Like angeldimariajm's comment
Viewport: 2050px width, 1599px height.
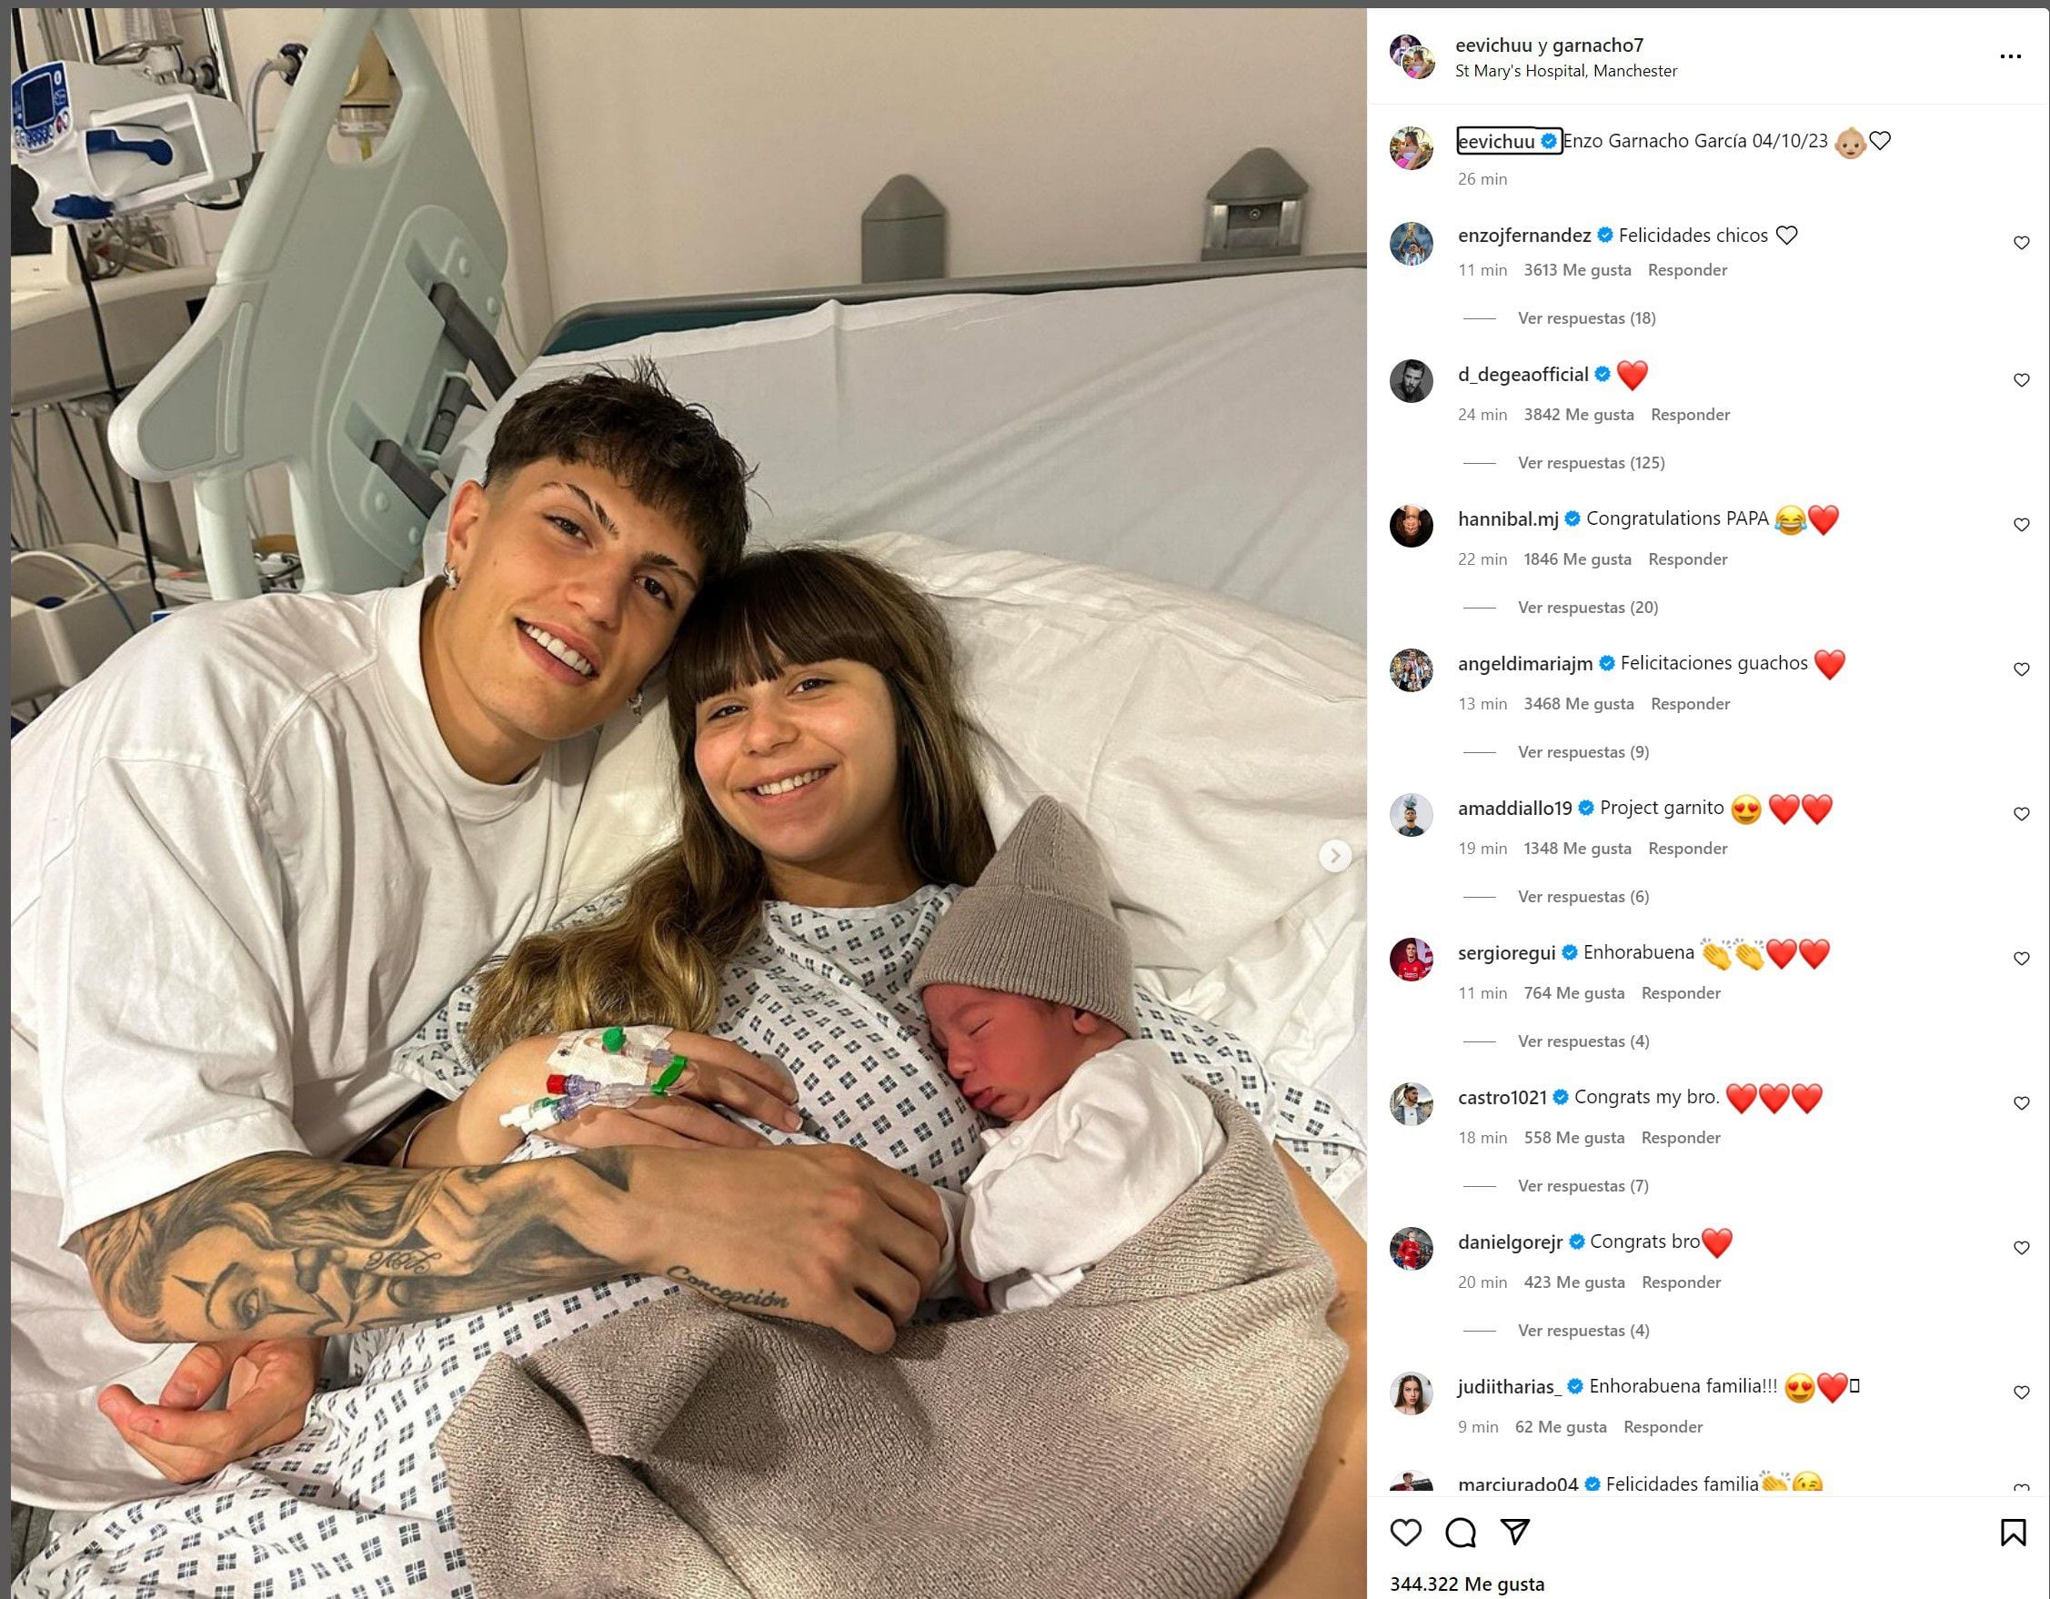coord(2022,669)
